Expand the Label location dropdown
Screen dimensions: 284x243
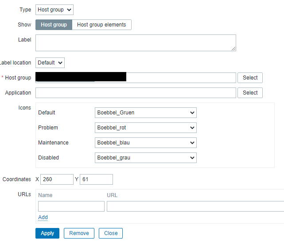click(x=50, y=63)
